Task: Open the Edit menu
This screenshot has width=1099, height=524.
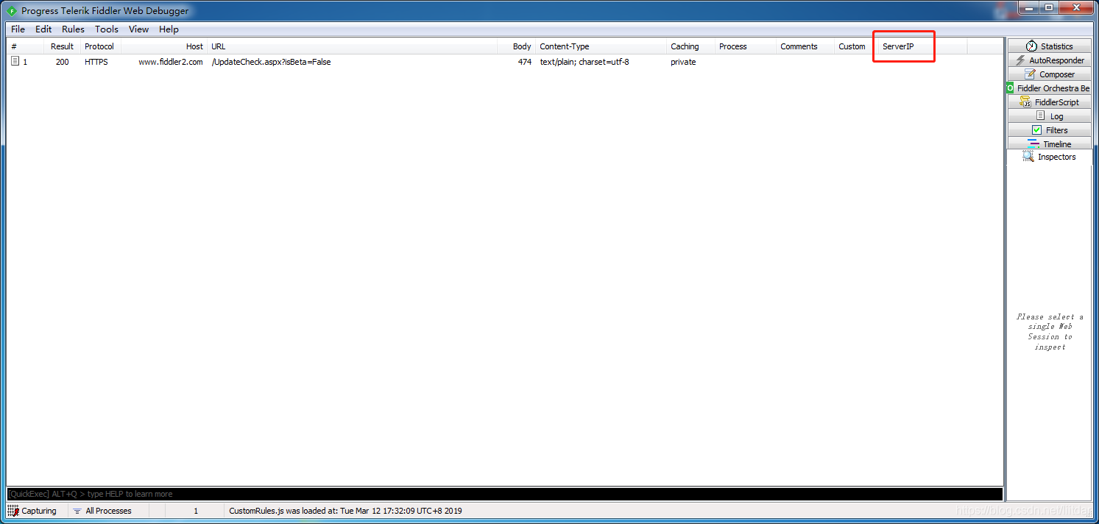Action: [x=43, y=29]
